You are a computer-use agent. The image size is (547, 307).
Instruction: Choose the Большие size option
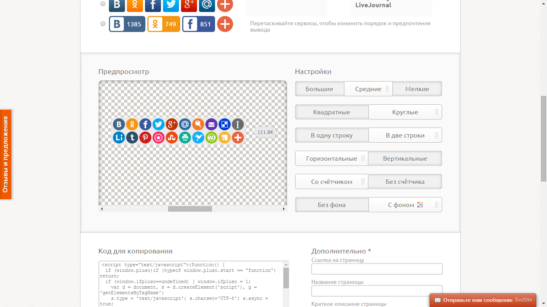point(320,89)
